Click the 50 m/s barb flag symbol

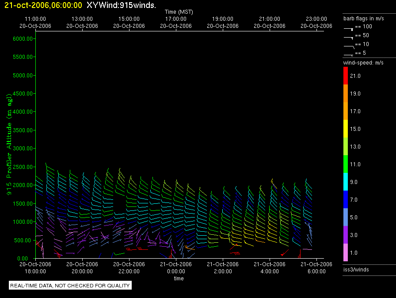click(x=349, y=37)
